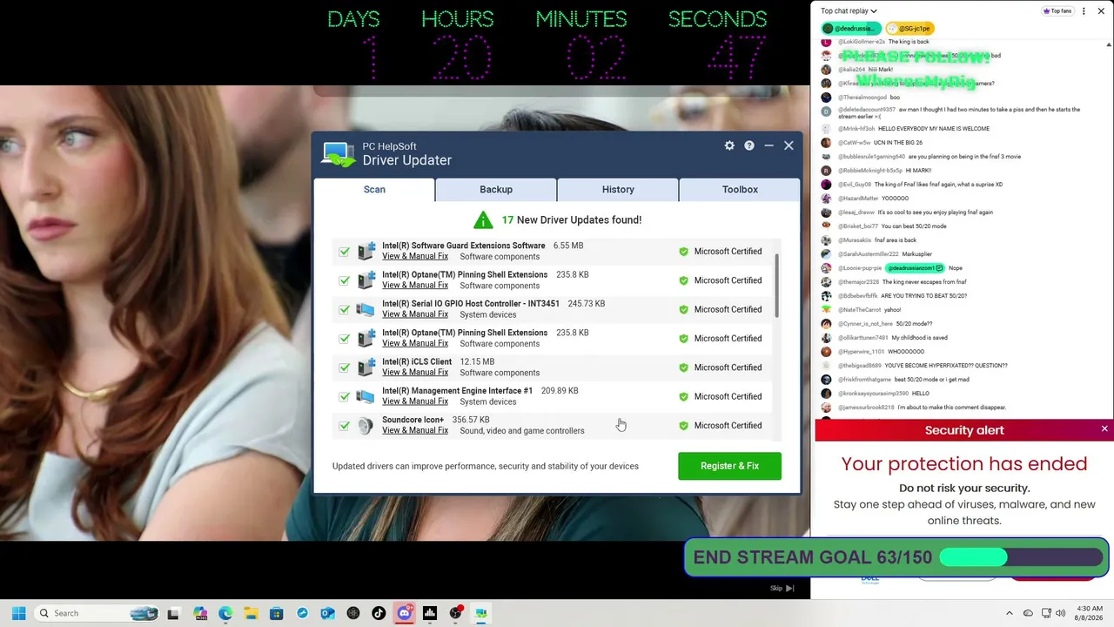Click username @Hyperwire_1101 in chat

862,352
